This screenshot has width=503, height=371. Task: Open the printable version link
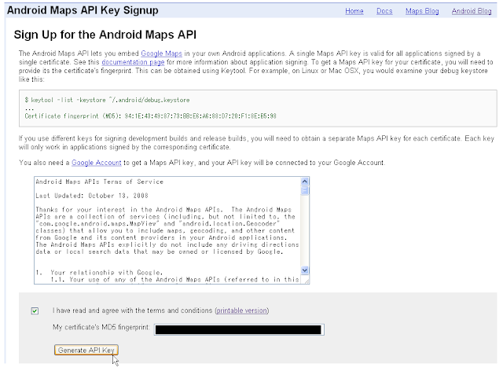pyautogui.click(x=242, y=310)
